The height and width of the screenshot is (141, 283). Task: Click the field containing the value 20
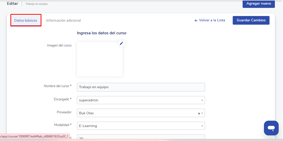pos(141,137)
